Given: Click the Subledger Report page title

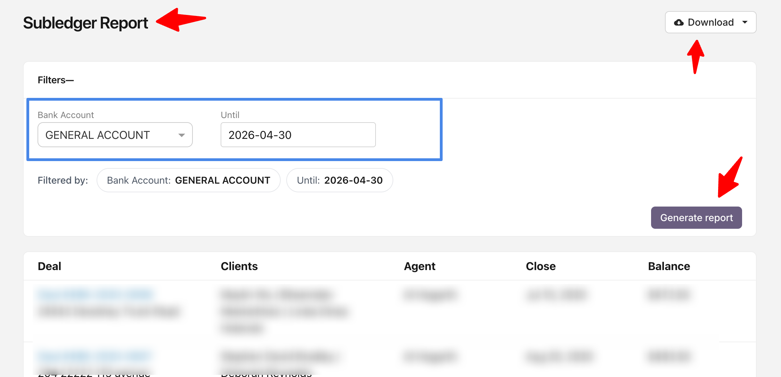Looking at the screenshot, I should pos(85,23).
